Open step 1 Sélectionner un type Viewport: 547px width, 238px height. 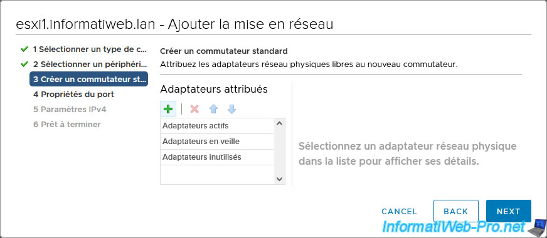tap(90, 49)
